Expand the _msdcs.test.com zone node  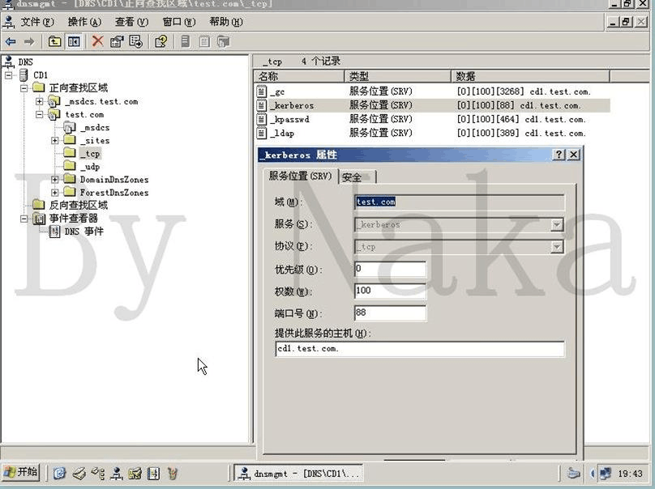pyautogui.click(x=40, y=101)
